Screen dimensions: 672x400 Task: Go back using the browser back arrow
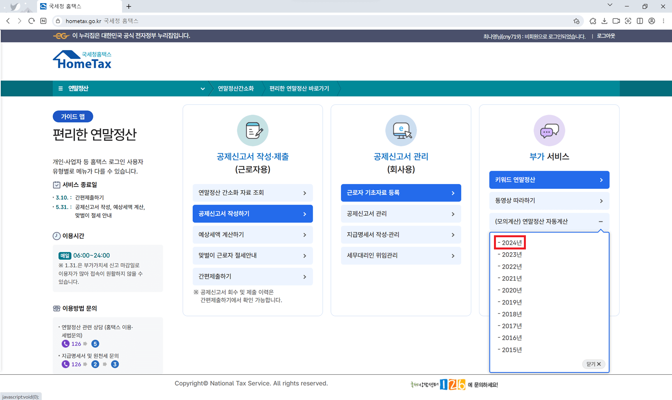(x=8, y=21)
